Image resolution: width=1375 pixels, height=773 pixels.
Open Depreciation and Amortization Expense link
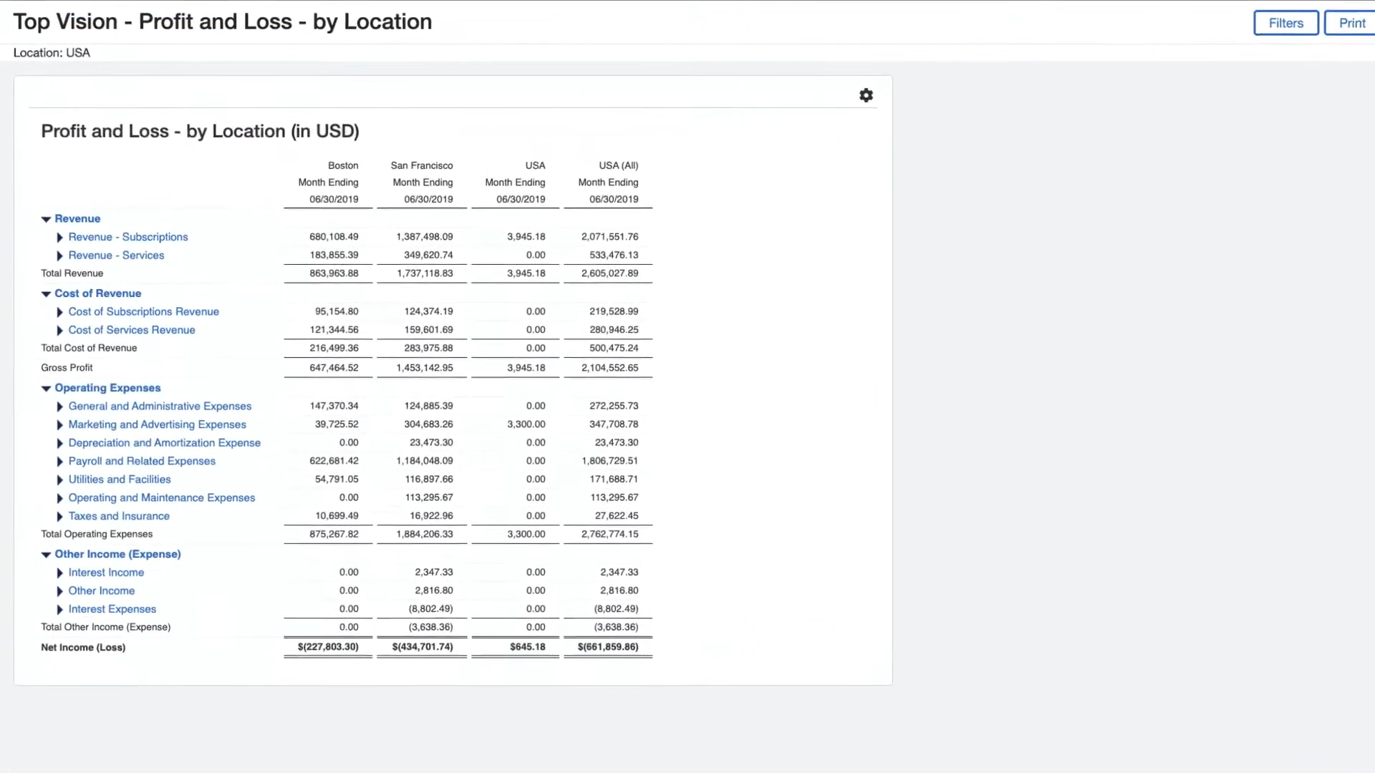point(165,443)
